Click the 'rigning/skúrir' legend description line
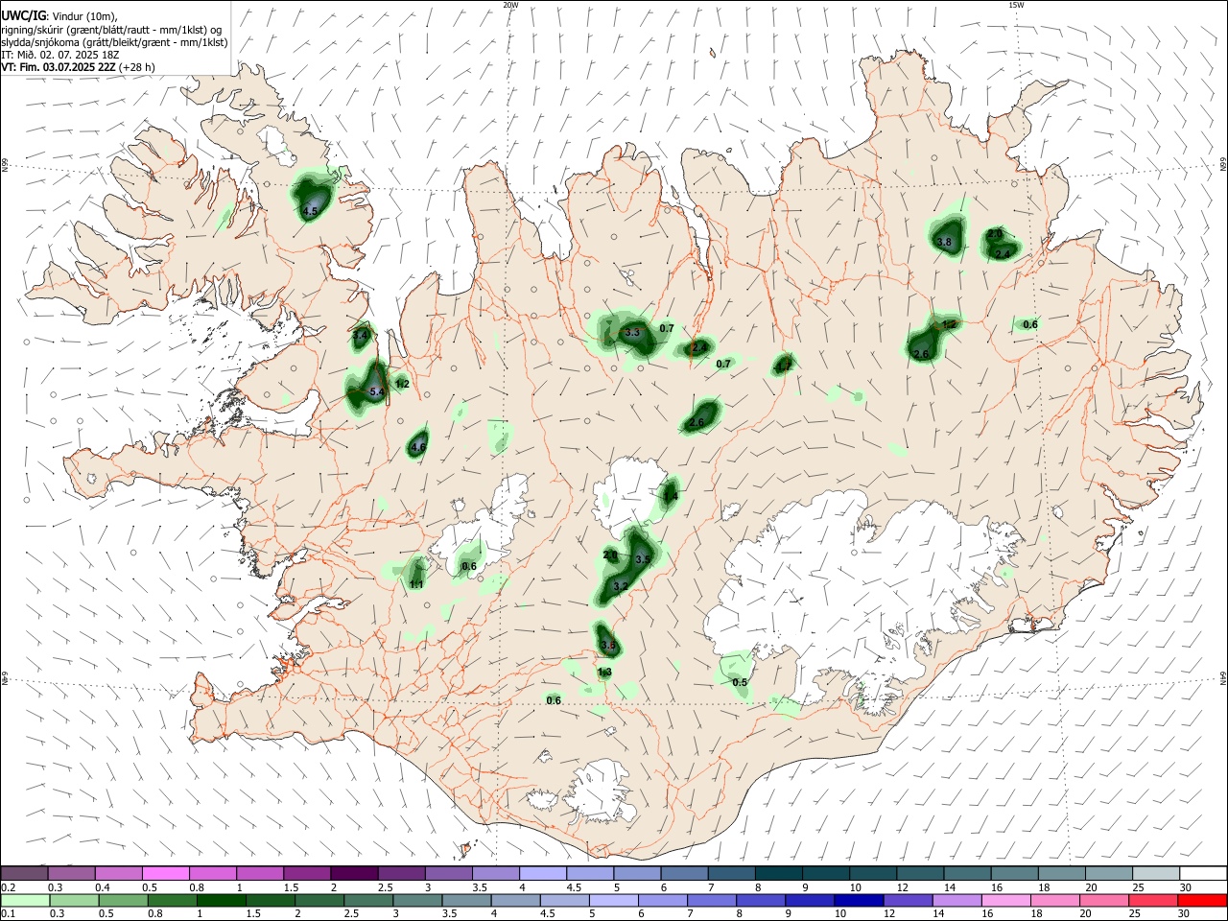The image size is (1228, 921). point(111,30)
